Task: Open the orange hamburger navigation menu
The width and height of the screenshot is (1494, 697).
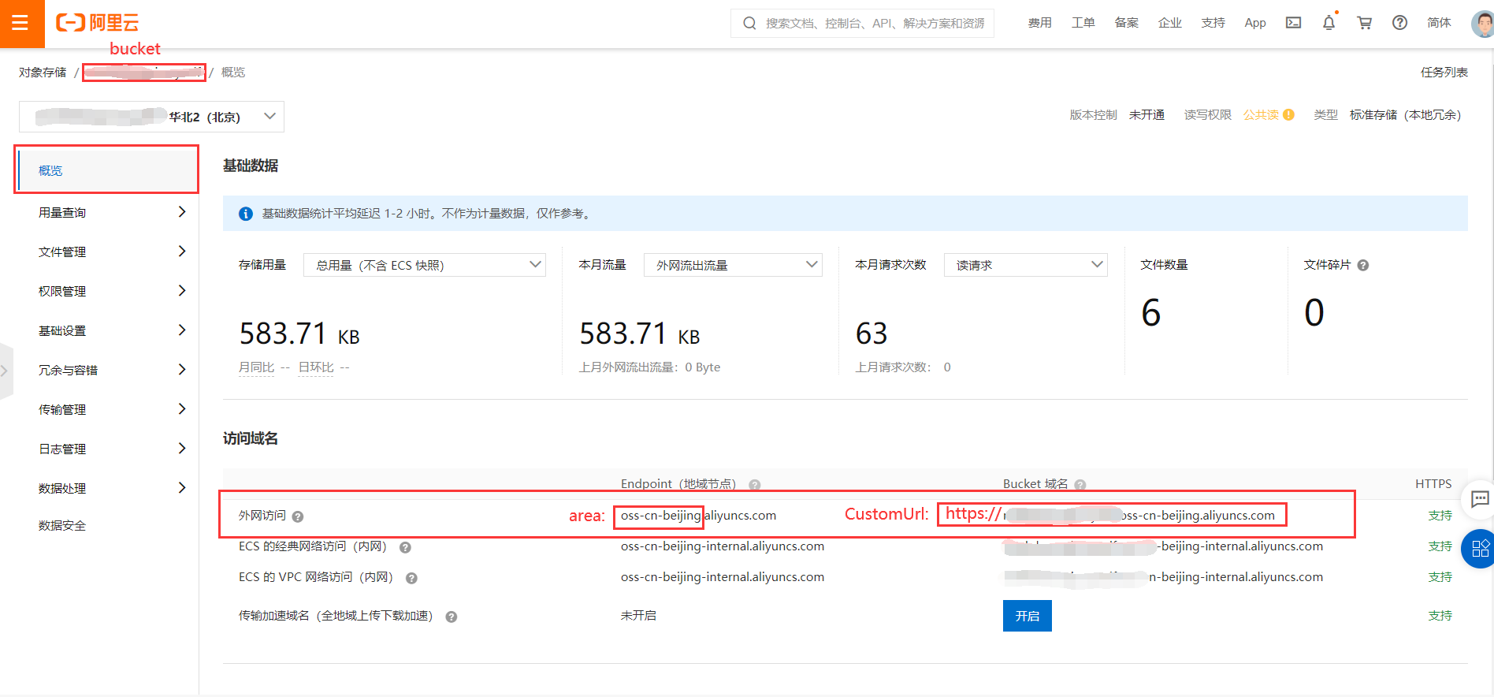Action: coord(21,23)
